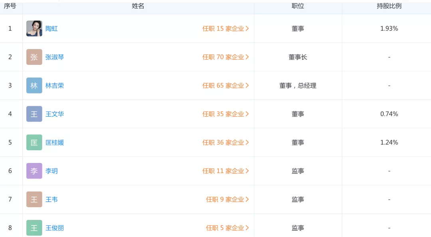The width and height of the screenshot is (431, 237).
Task: Click the green 匡 avatar icon
Action: point(34,142)
